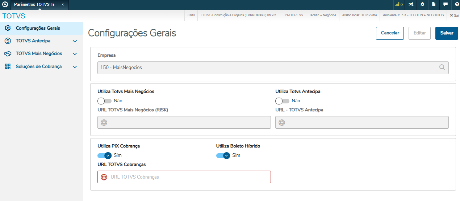The height and width of the screenshot is (201, 460).
Task: Enable the Utiliza Totvs Mais Negócios switch
Action: tap(104, 101)
